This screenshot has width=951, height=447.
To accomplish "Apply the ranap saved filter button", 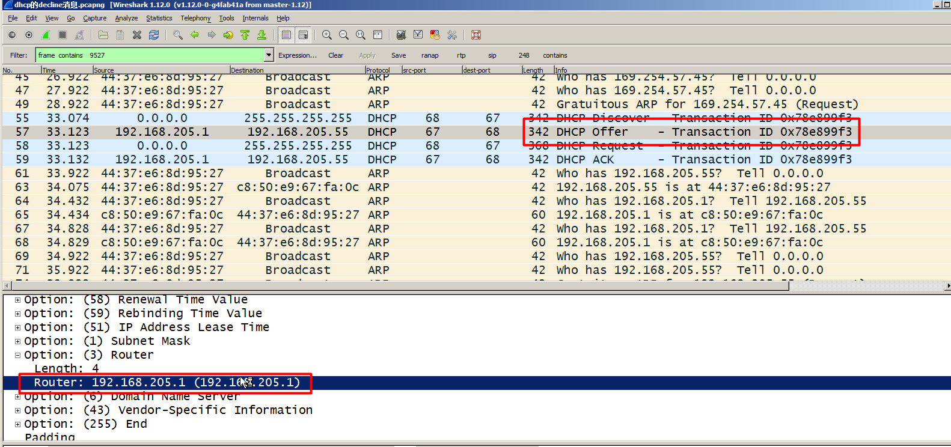I will [430, 55].
